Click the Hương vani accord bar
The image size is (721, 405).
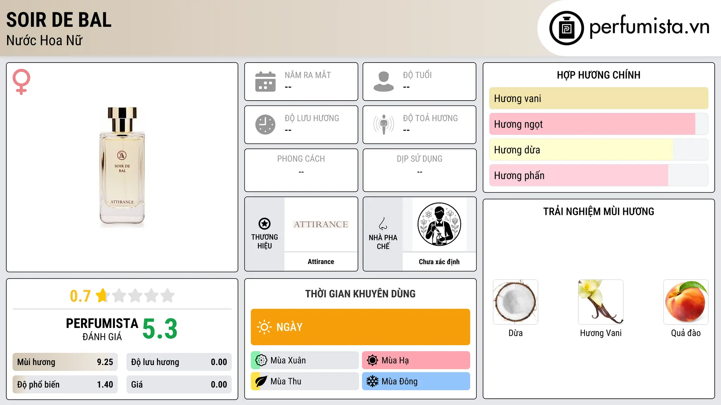(x=599, y=98)
